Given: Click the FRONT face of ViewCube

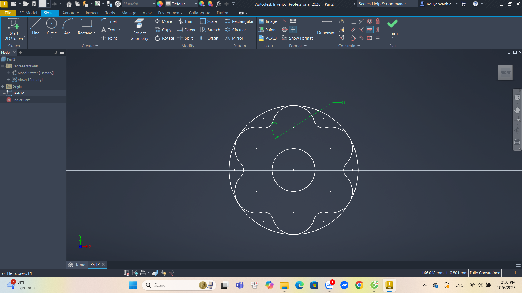Looking at the screenshot, I should pyautogui.click(x=505, y=73).
